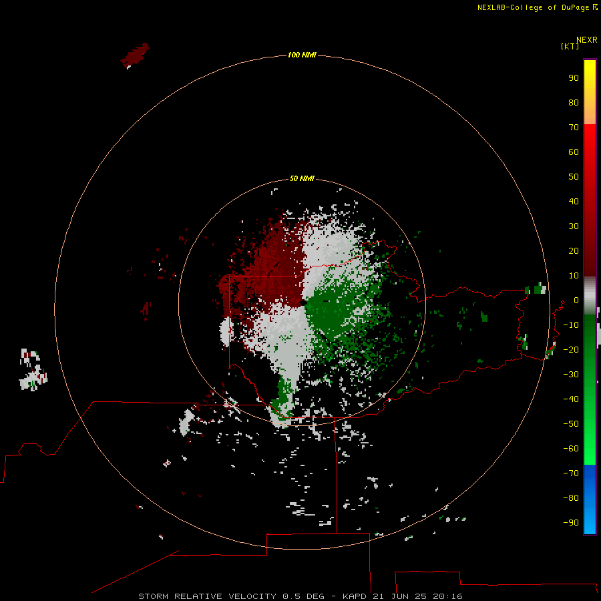Click the 'KAPD 21 JUN 25 20:16' timestamp
The width and height of the screenshot is (601, 601).
[x=403, y=596]
